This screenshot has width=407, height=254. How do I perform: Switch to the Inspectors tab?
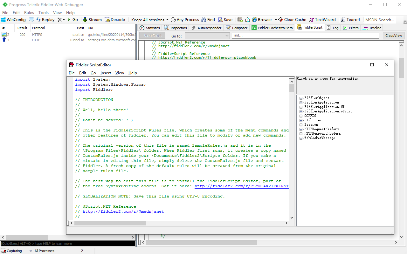coord(176,28)
